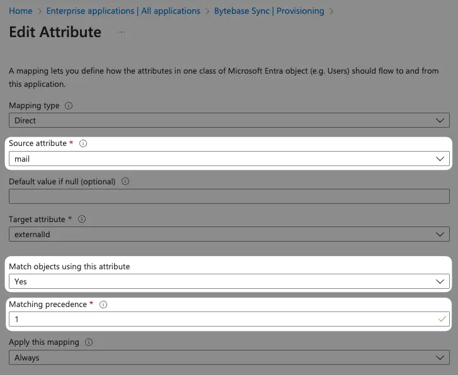Open the Target attribute dropdown showing externalId
Image resolution: width=458 pixels, height=375 pixels.
click(229, 234)
